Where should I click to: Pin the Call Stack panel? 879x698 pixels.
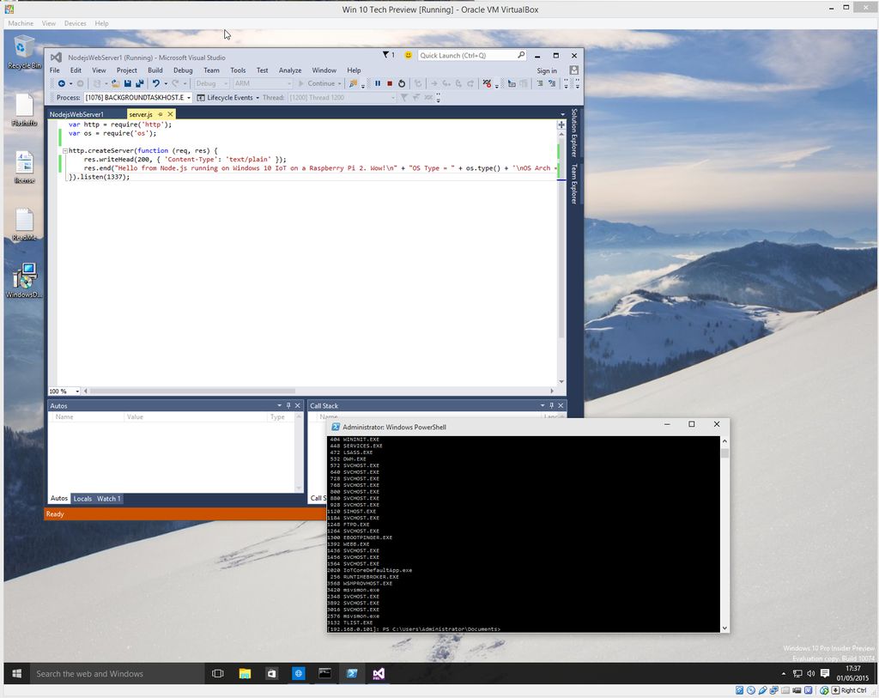click(552, 405)
